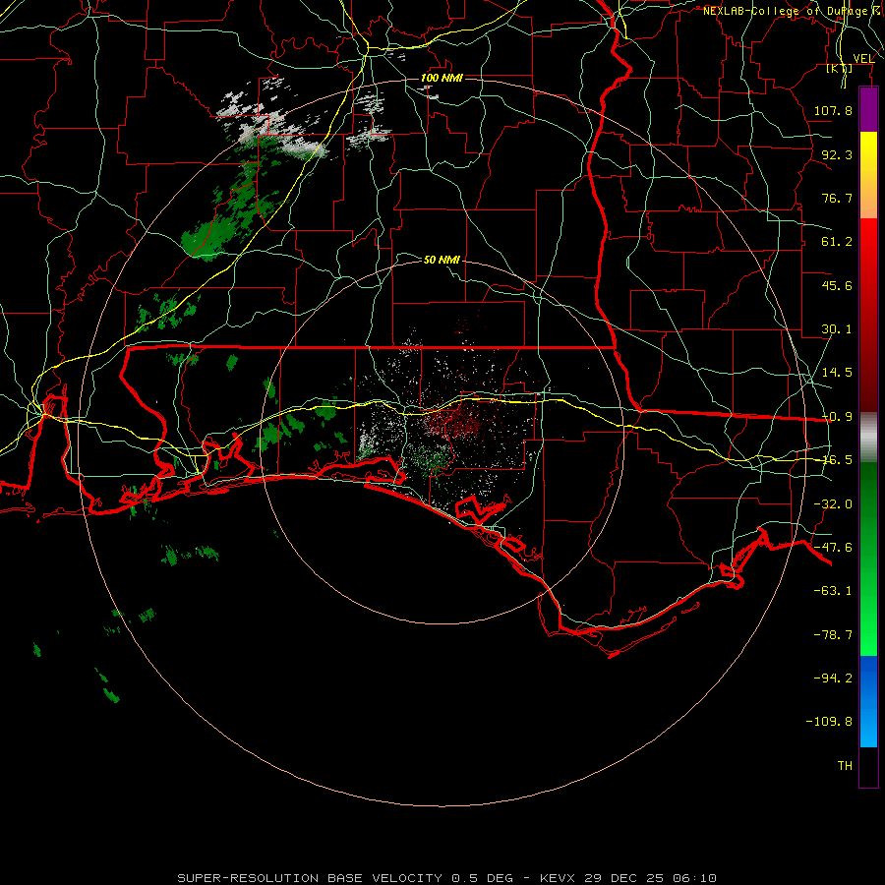Click the 50 NMI range ring label
This screenshot has width=885, height=885.
tap(442, 260)
